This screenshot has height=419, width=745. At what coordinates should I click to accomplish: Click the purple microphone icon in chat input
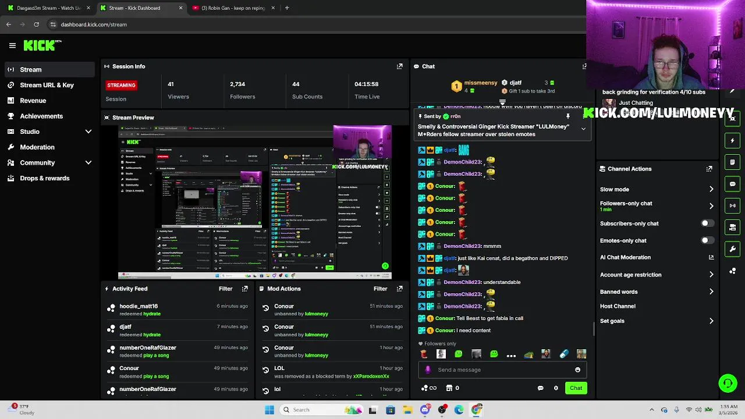(428, 370)
